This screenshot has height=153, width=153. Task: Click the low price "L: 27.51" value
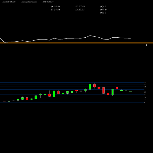coord(80,9)
